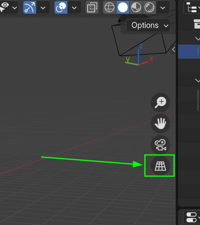The image size is (200, 225).
Task: Toggle the camera view button
Action: tap(160, 145)
